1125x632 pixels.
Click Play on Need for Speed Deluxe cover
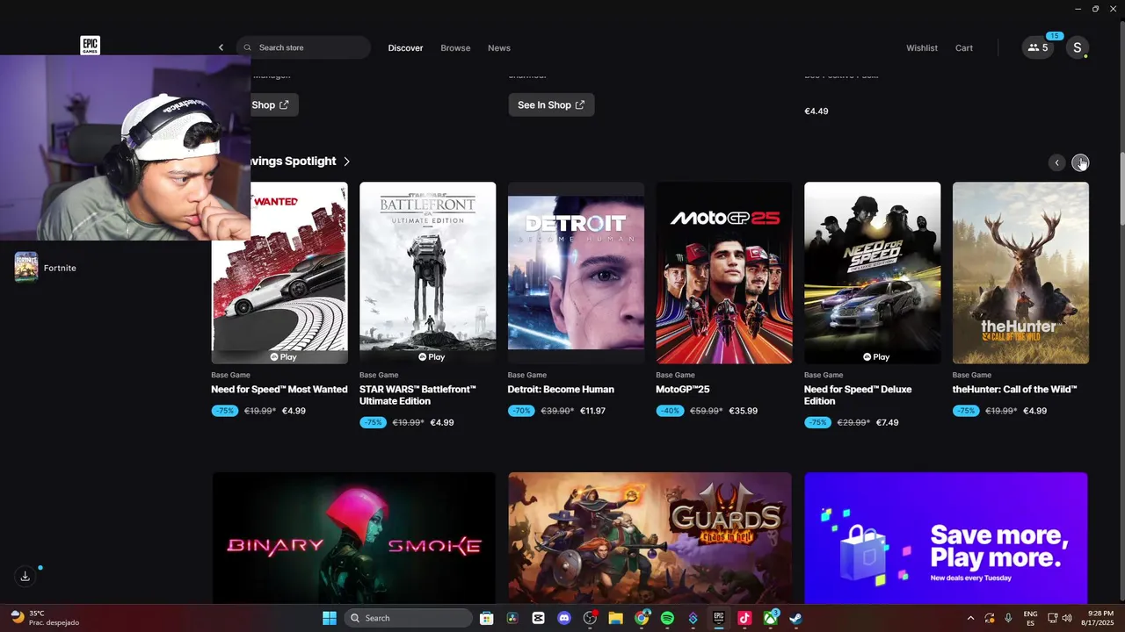click(876, 357)
